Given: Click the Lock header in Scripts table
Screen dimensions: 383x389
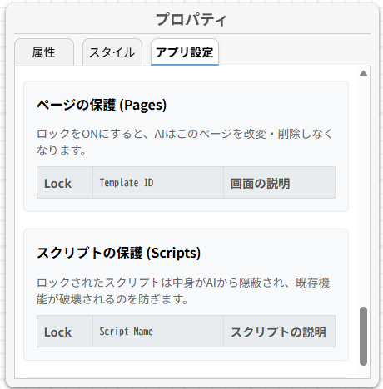Looking at the screenshot, I should pyautogui.click(x=65, y=331).
